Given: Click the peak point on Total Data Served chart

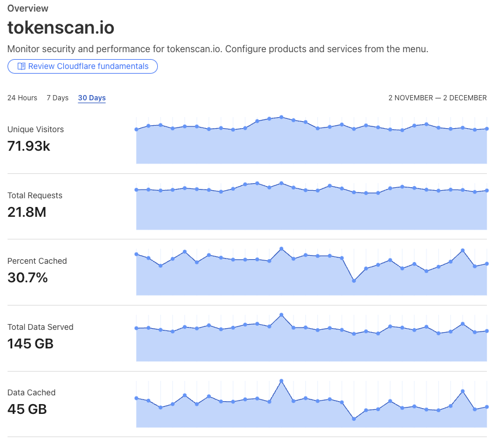Looking at the screenshot, I should (281, 315).
